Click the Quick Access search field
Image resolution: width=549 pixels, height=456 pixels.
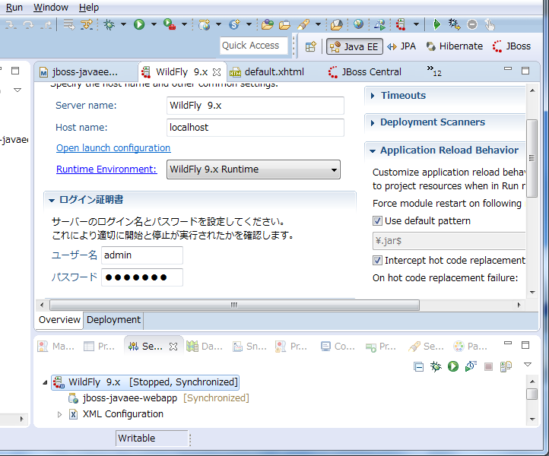coord(253,46)
